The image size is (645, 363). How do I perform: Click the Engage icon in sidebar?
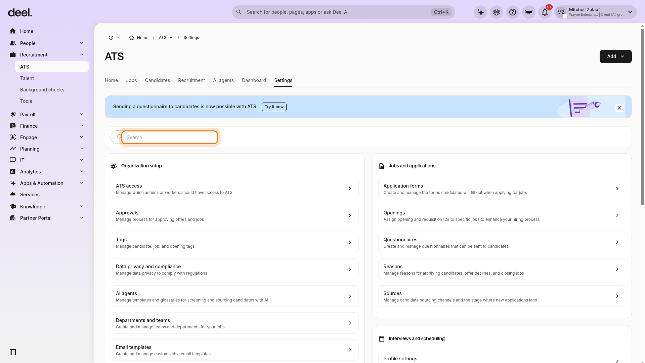point(13,137)
